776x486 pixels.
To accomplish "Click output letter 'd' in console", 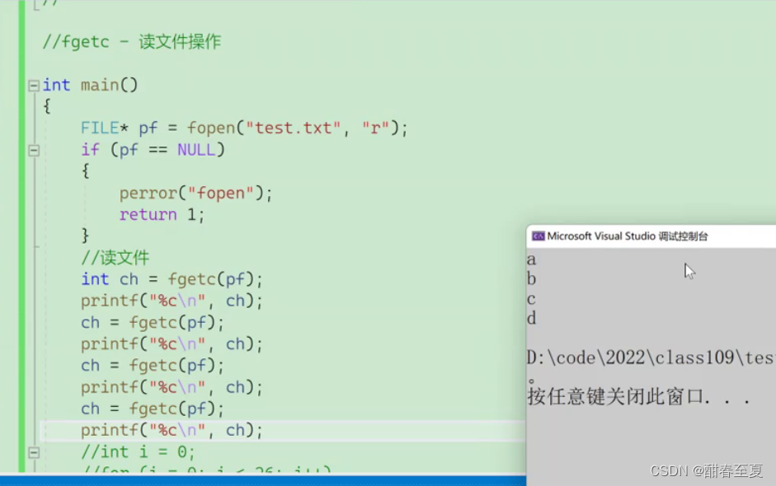I will click(532, 318).
